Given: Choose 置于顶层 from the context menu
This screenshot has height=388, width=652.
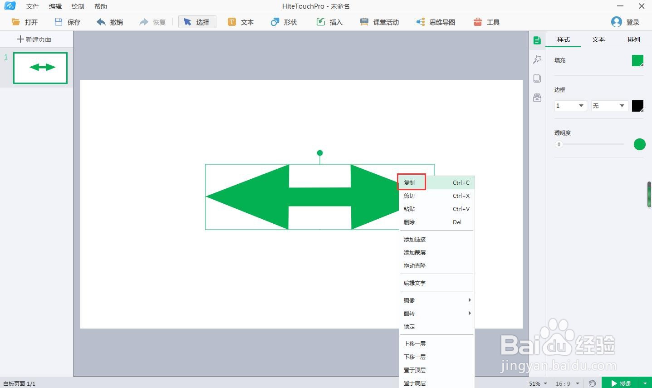Looking at the screenshot, I should [437, 370].
